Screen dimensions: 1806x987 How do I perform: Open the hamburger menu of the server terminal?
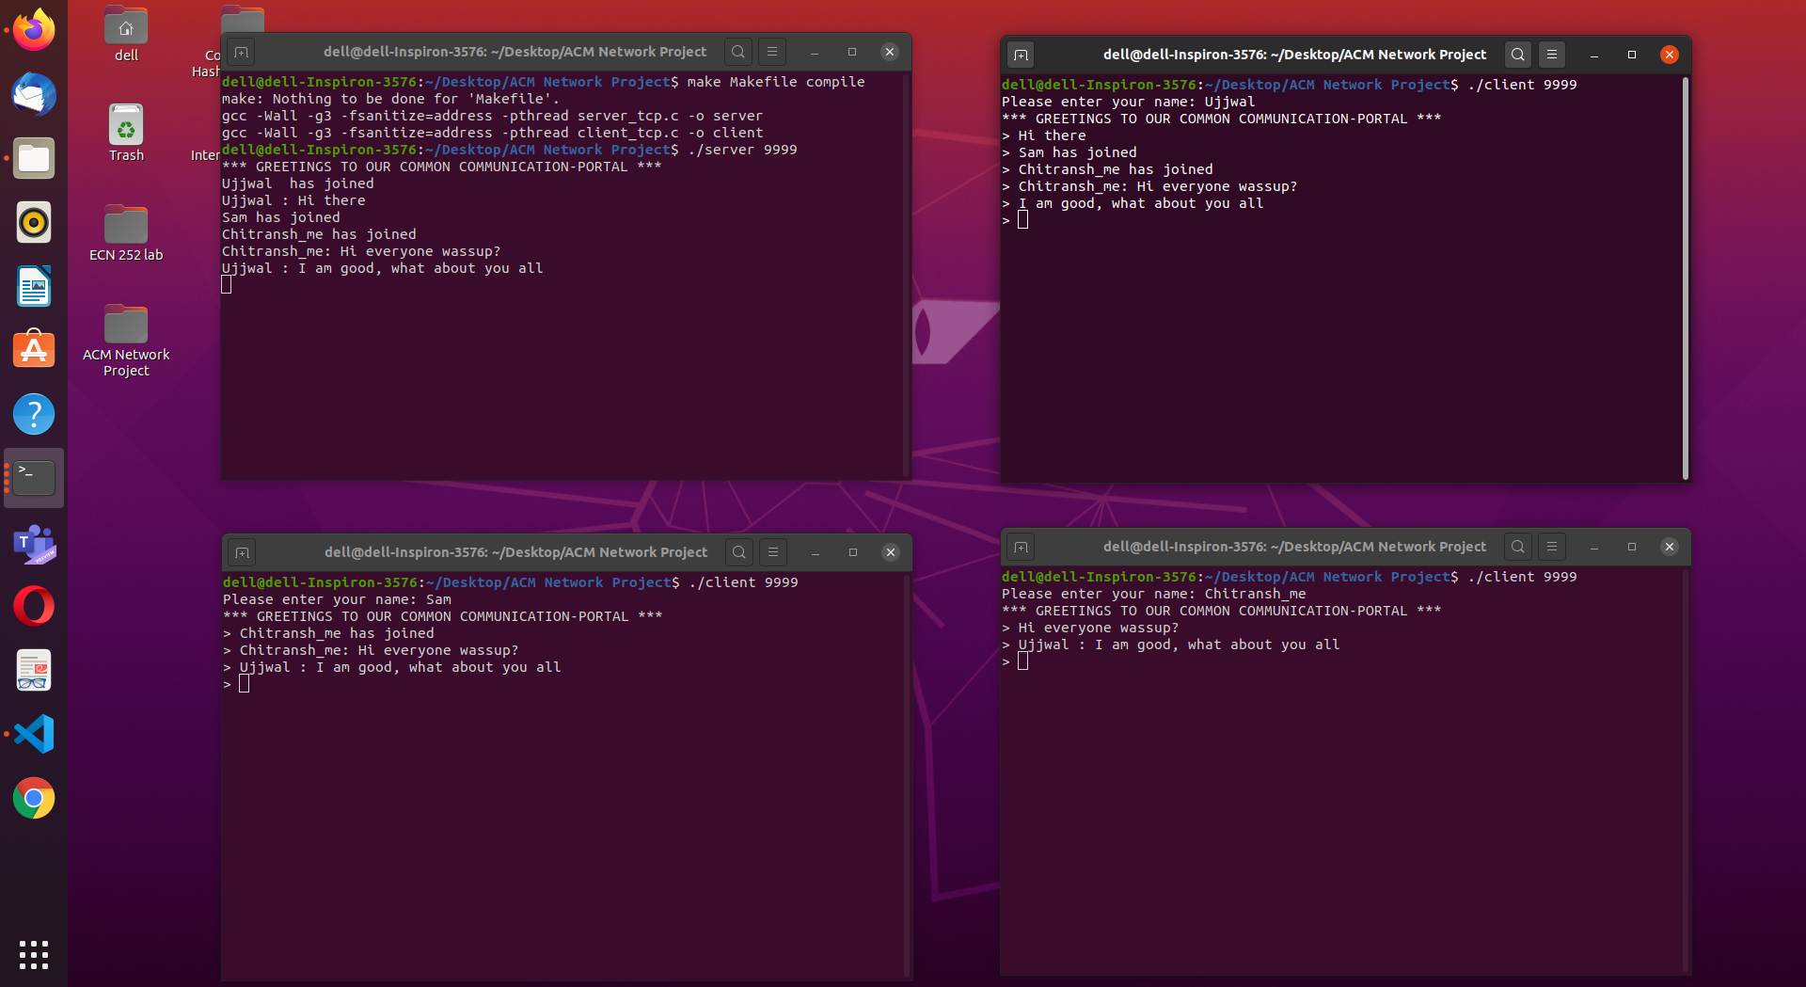(771, 52)
